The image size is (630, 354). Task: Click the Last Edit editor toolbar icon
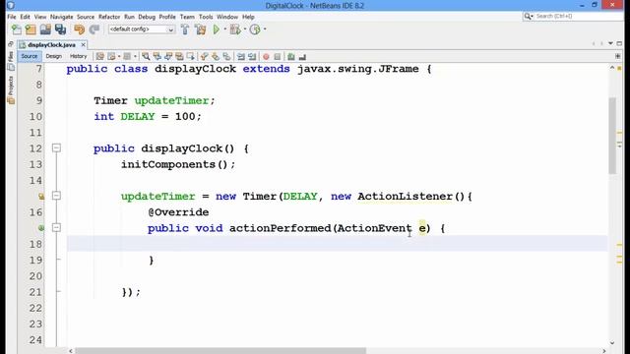click(x=100, y=57)
